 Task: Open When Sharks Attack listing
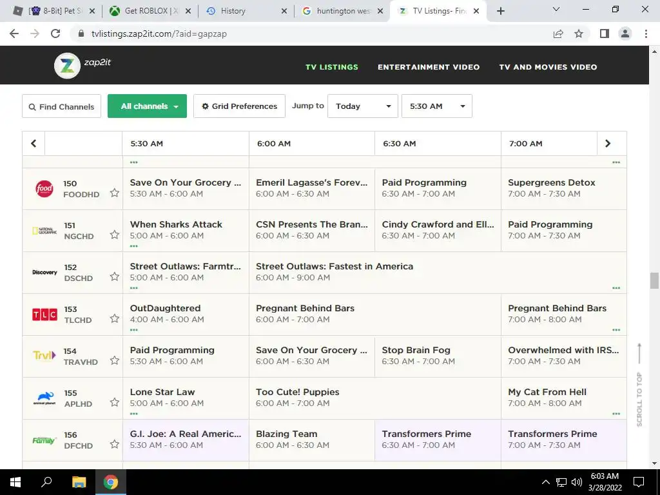[186, 231]
